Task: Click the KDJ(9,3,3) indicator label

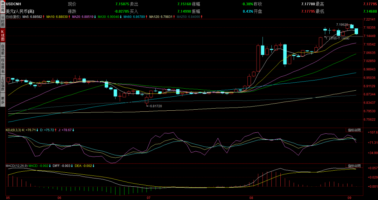Action: (13, 130)
